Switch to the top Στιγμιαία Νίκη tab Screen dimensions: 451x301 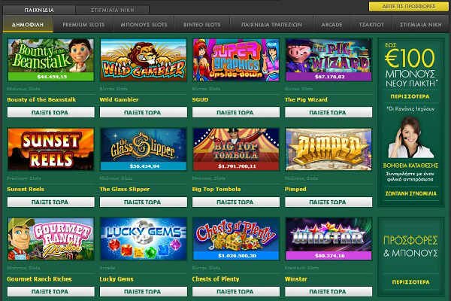[113, 10]
